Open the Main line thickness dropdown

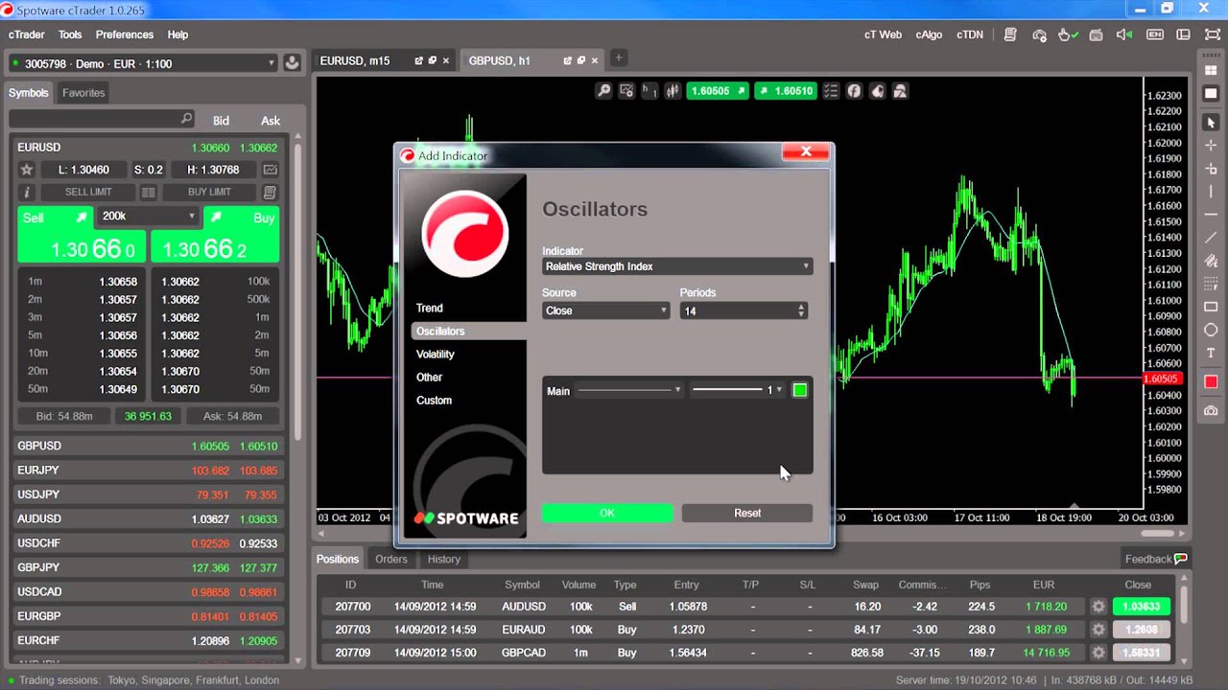[737, 390]
